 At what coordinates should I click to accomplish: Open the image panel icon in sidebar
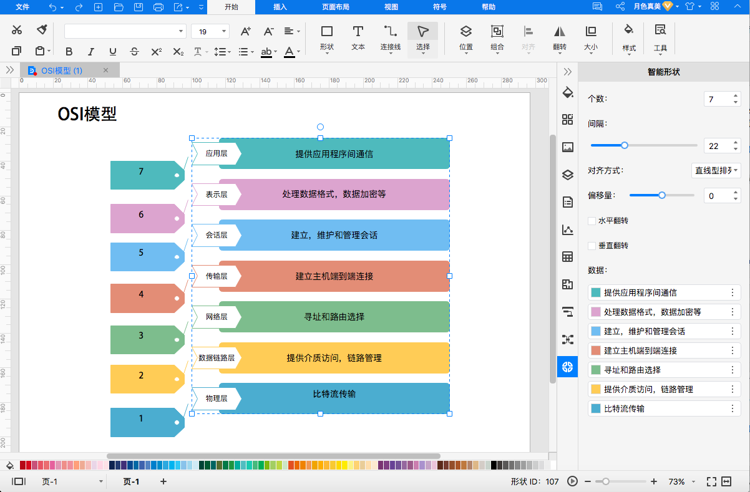coord(567,147)
